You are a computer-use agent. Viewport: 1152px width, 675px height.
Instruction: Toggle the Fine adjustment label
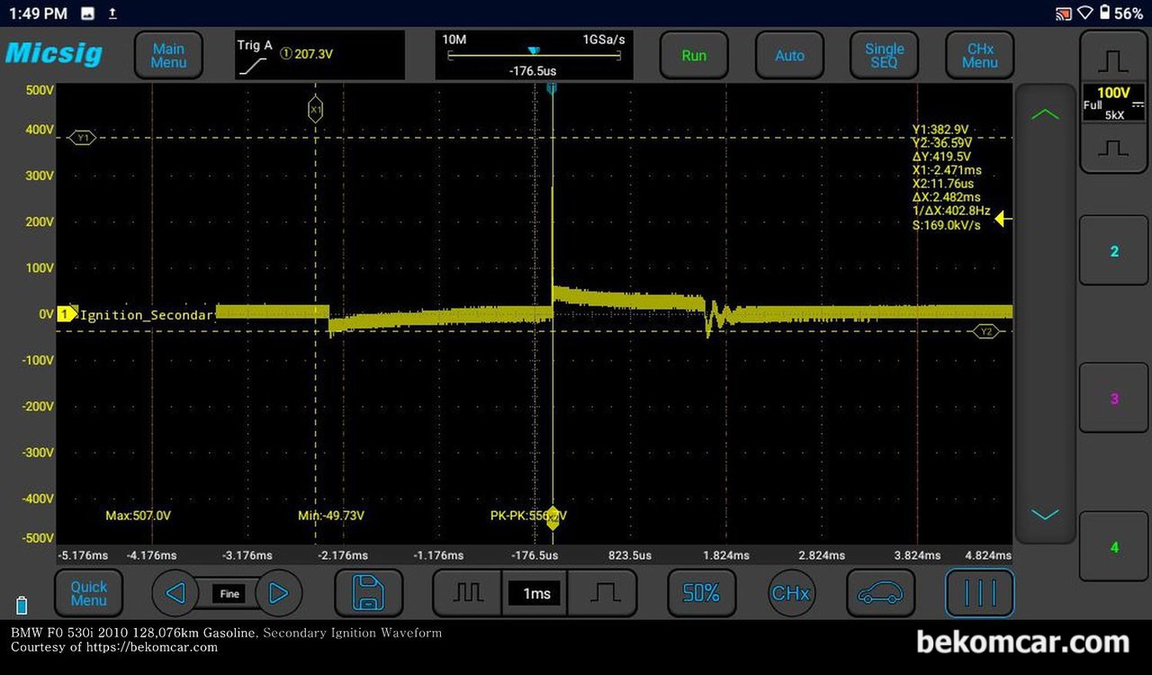pos(229,593)
